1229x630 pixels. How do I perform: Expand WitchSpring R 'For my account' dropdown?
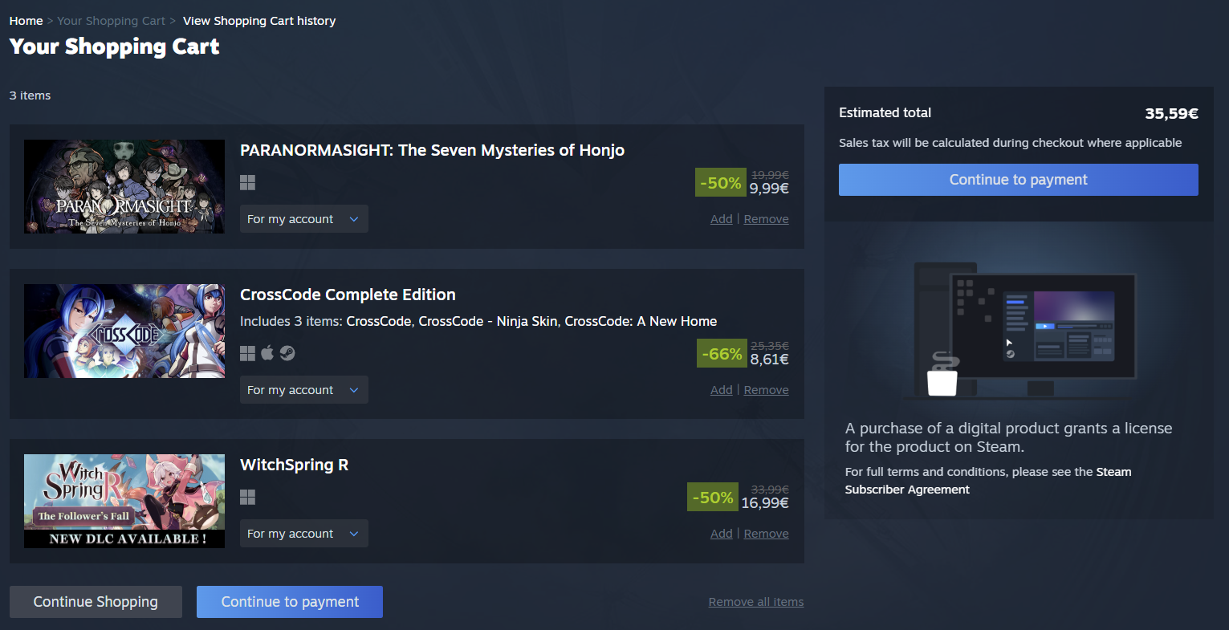point(303,534)
